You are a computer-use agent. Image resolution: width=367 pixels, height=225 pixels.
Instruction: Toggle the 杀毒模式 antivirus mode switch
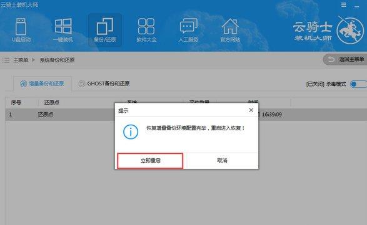pyautogui.click(x=359, y=84)
